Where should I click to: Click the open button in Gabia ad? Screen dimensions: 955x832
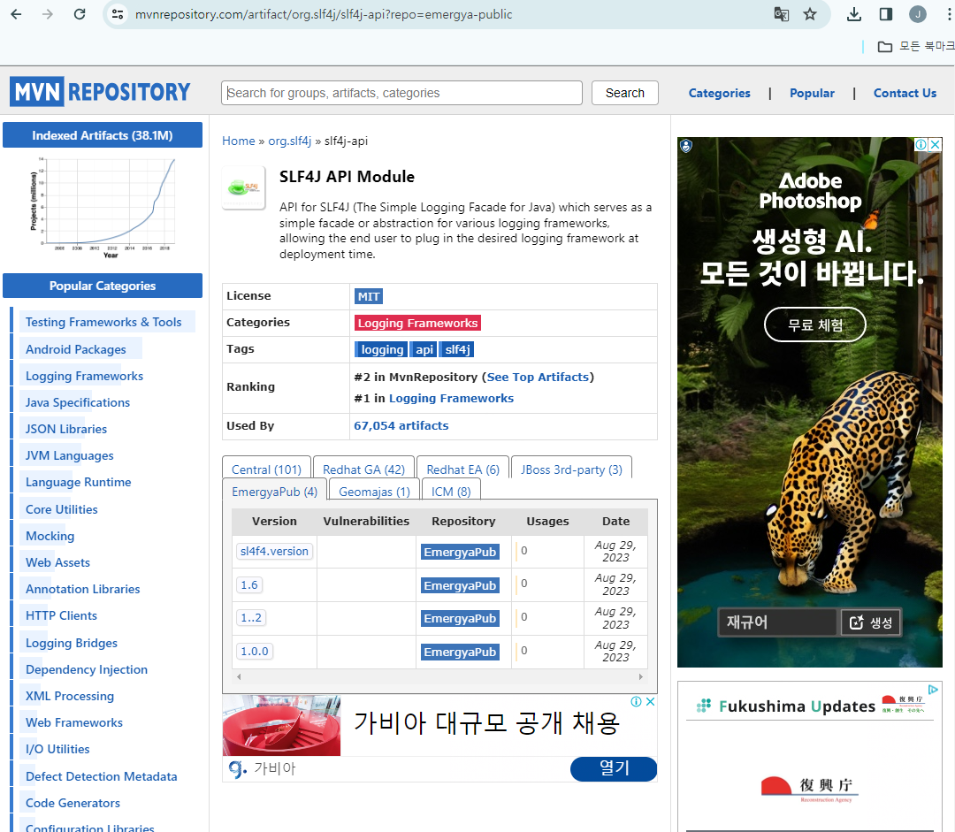pos(614,768)
